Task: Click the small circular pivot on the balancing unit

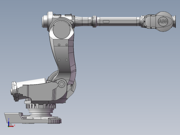Action: pos(62,84)
